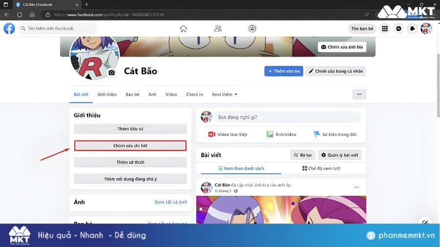Close the Cát Bão Facebook browser tab

[x=77, y=4]
